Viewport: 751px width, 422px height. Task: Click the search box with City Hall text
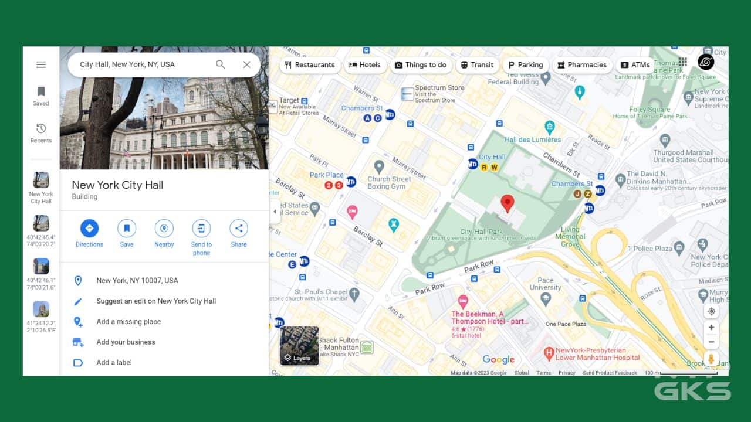click(x=141, y=64)
